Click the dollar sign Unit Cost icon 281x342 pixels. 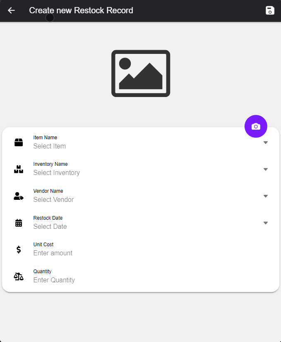click(x=19, y=250)
